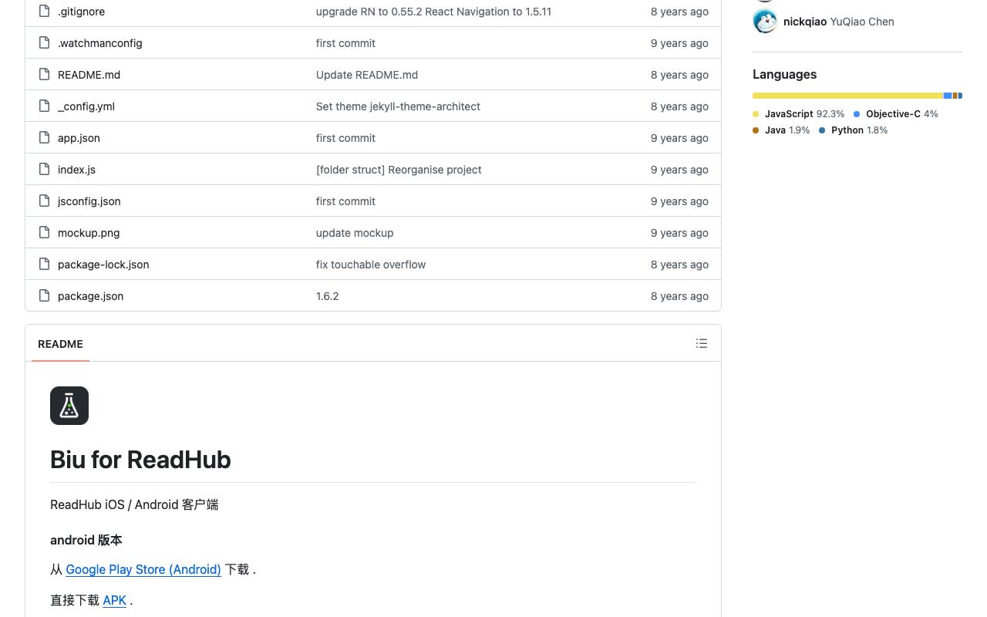Click the file icon beside mockup.png
987x617 pixels.
(45, 233)
